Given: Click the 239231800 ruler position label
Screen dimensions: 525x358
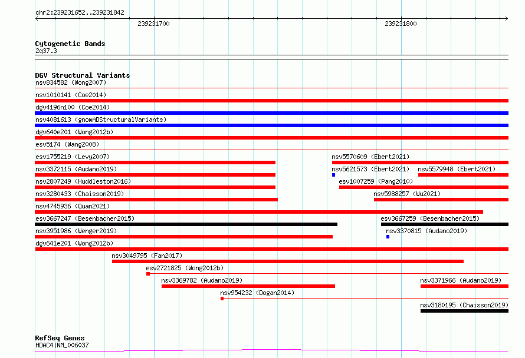Looking at the screenshot, I should pyautogui.click(x=401, y=24).
